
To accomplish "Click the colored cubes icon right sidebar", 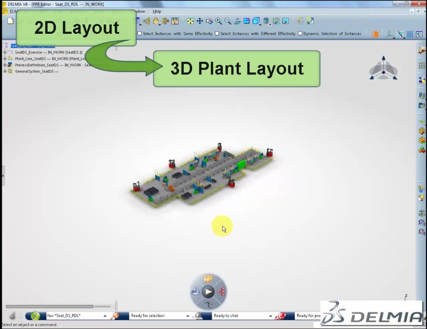I will point(422,150).
